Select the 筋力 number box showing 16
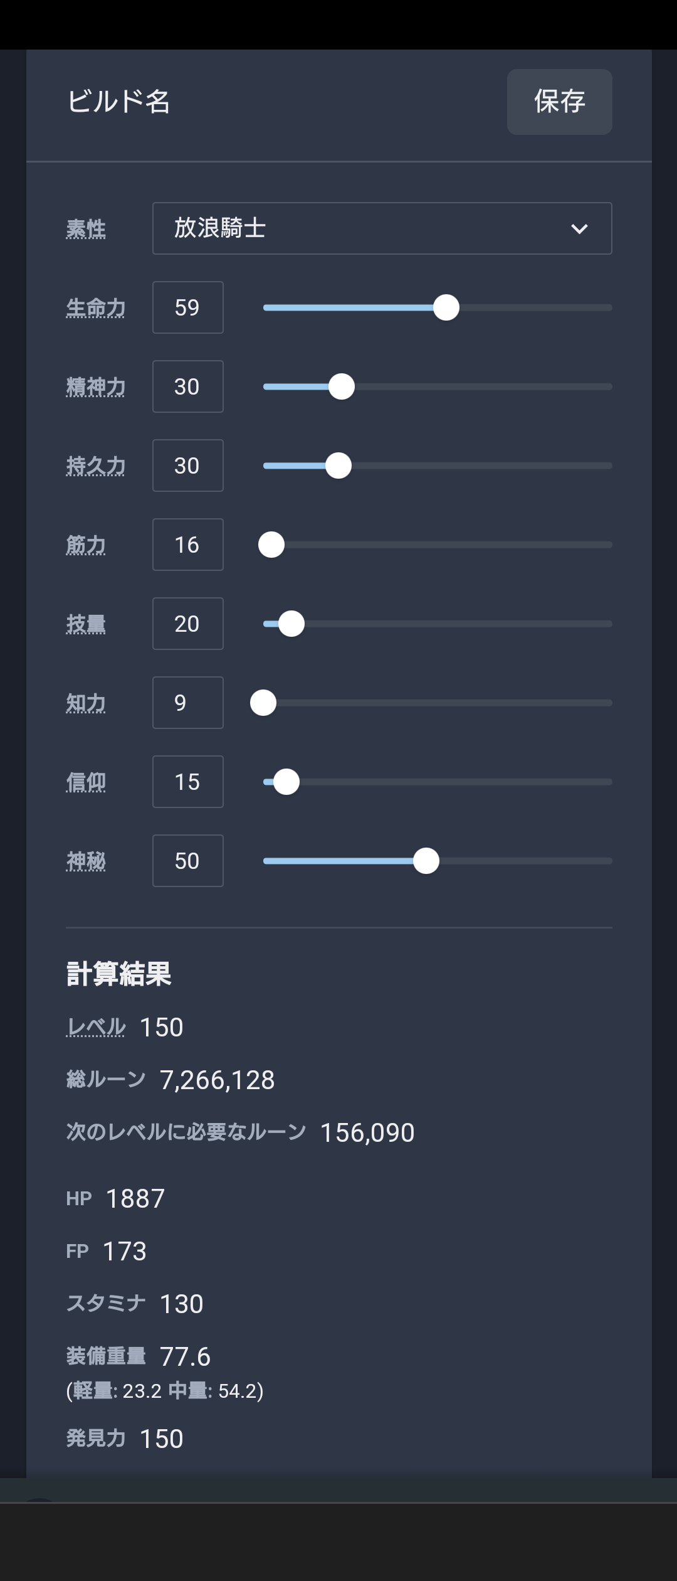 click(x=188, y=545)
